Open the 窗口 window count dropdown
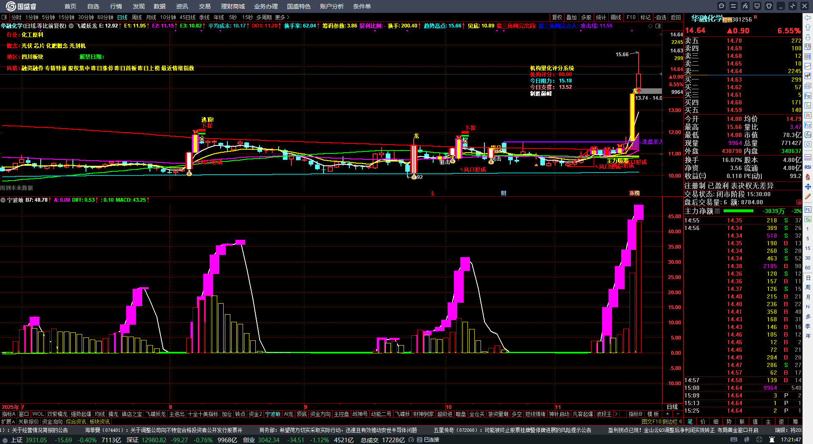The width and height of the screenshot is (813, 444). [x=24, y=414]
